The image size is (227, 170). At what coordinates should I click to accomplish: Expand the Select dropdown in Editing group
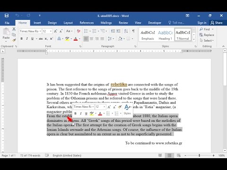pos(207,41)
